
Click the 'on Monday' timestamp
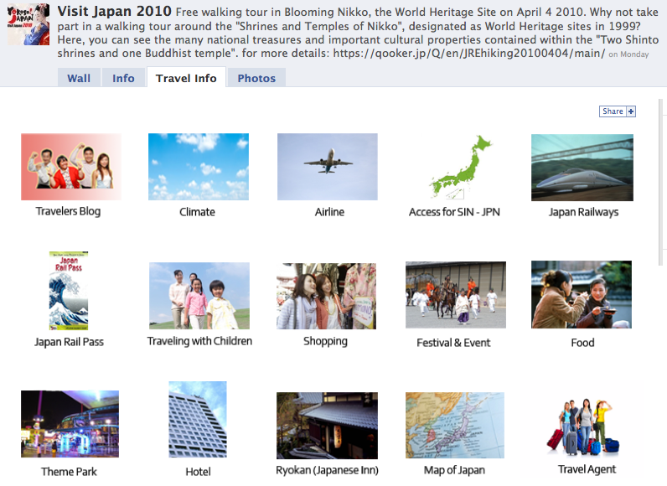(x=628, y=54)
